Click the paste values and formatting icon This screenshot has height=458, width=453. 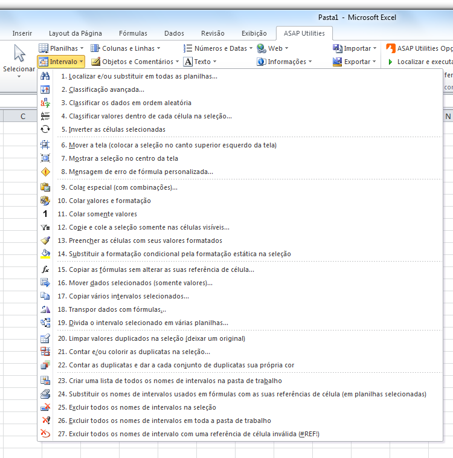tap(45, 201)
